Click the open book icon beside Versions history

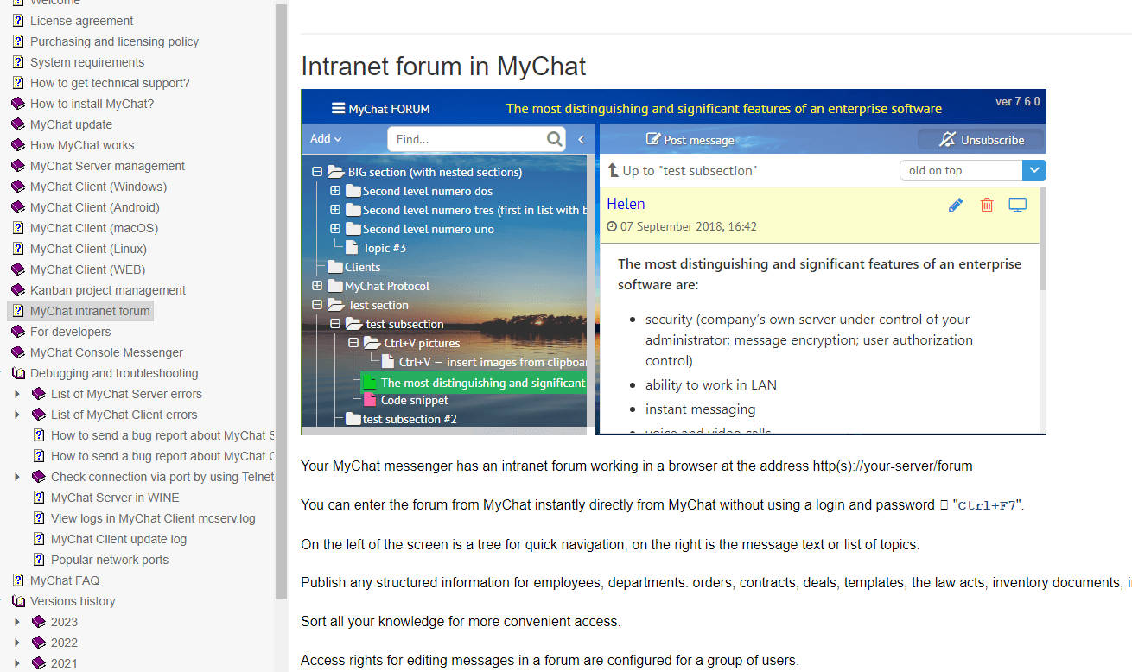(x=18, y=601)
